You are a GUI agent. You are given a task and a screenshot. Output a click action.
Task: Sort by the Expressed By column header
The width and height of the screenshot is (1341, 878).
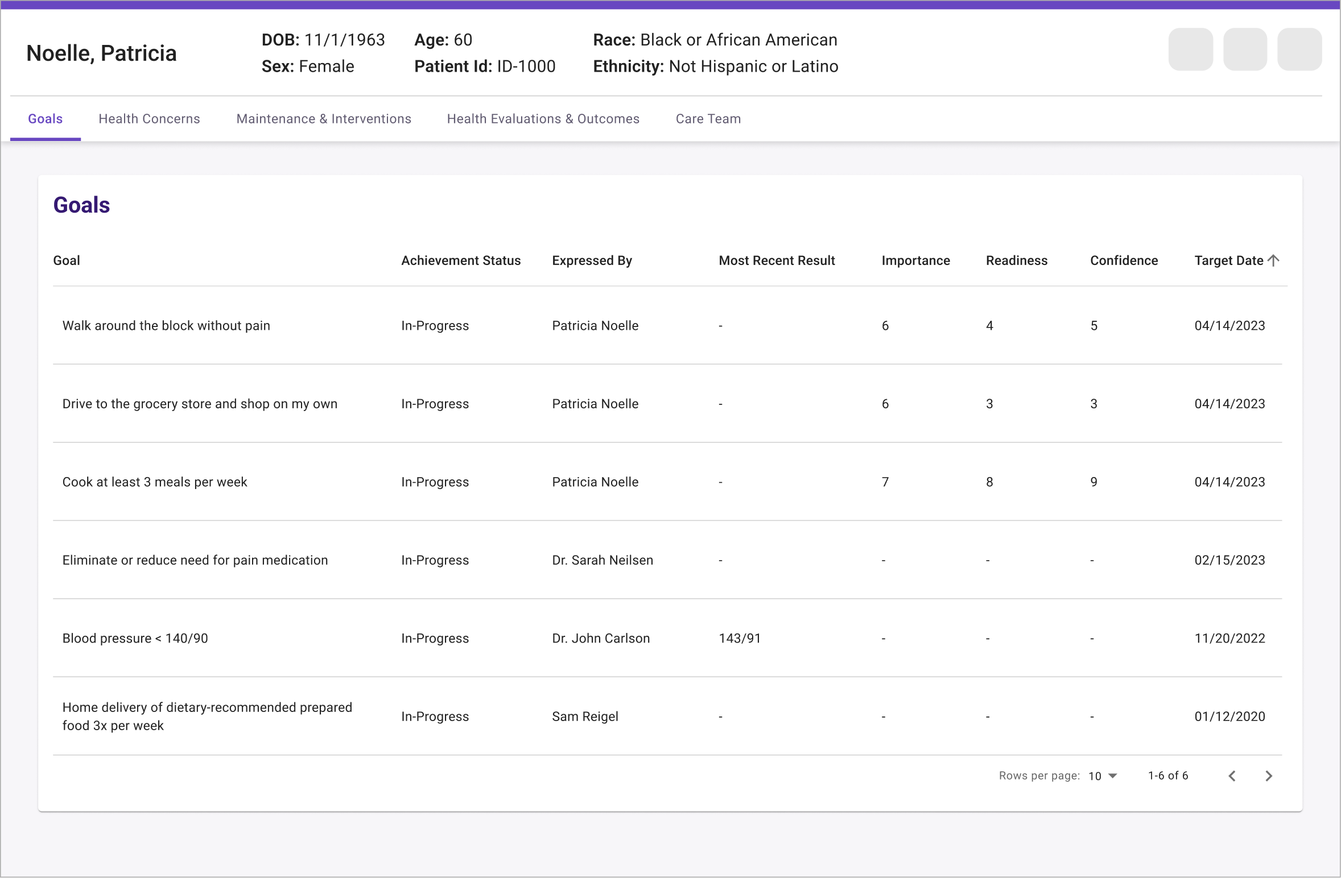point(592,260)
